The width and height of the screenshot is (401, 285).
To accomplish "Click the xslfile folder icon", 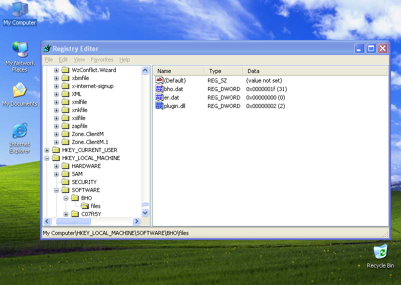I will point(66,118).
